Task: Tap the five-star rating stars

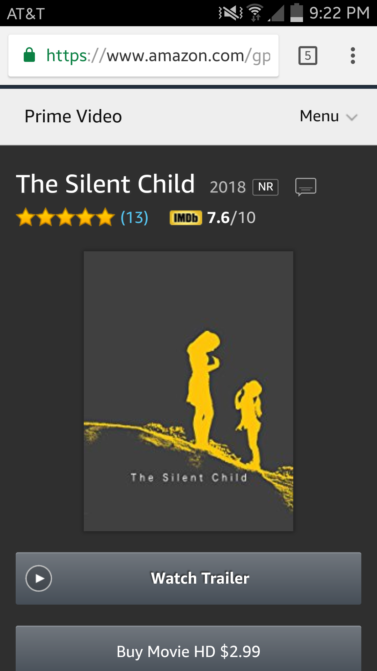Action: [x=65, y=217]
